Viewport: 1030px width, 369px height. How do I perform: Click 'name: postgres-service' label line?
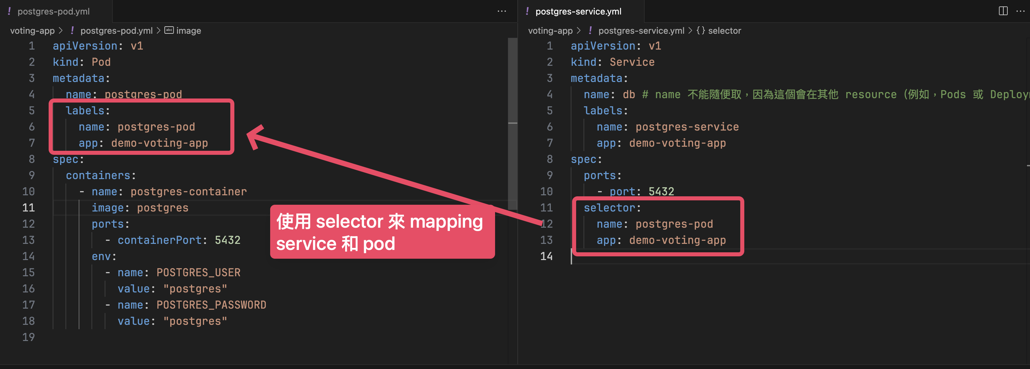668,126
